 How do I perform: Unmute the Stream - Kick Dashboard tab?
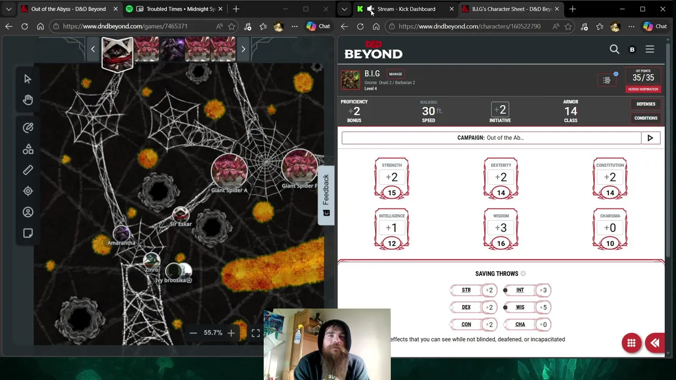[x=371, y=9]
